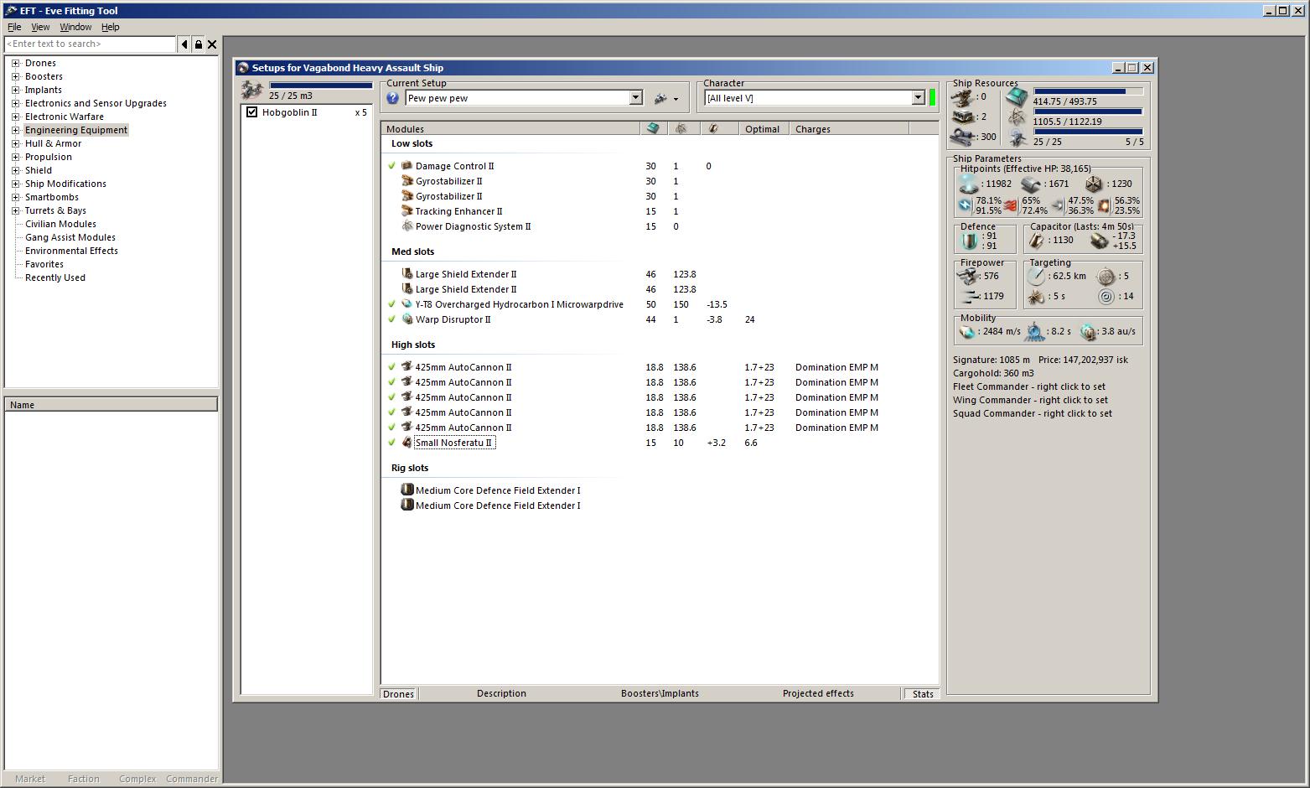Click the launcher hardpoints icon showing 2
1310x788 pixels.
(x=963, y=117)
